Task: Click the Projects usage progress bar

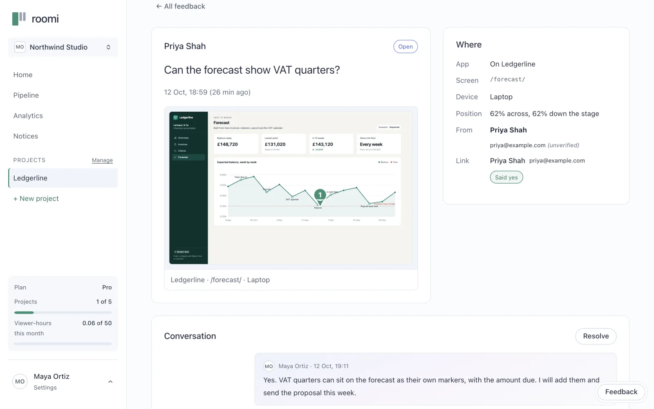Action: (x=63, y=312)
